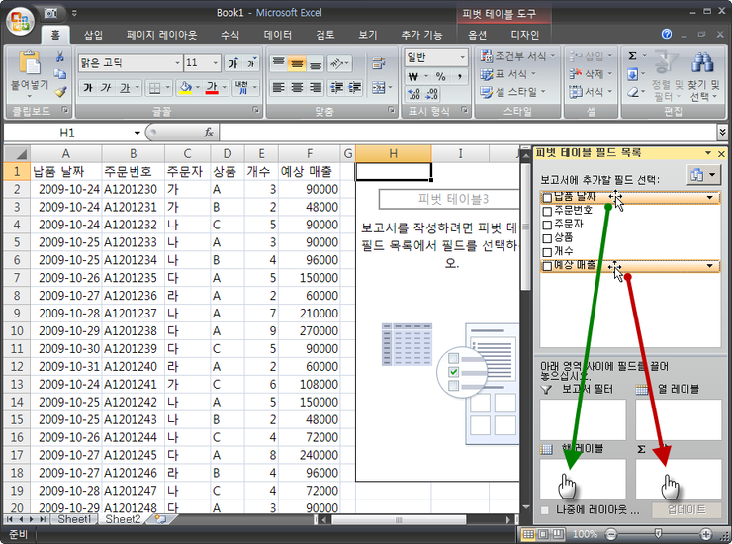The image size is (732, 544).
Task: Decrease indent in cell
Action: tap(336, 87)
